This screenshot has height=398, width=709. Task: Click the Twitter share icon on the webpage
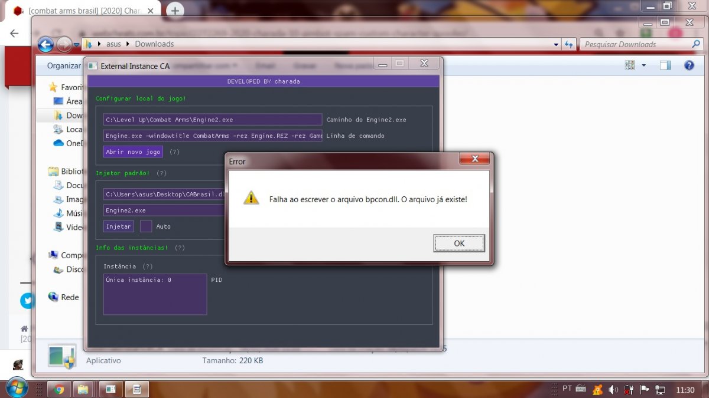point(27,301)
